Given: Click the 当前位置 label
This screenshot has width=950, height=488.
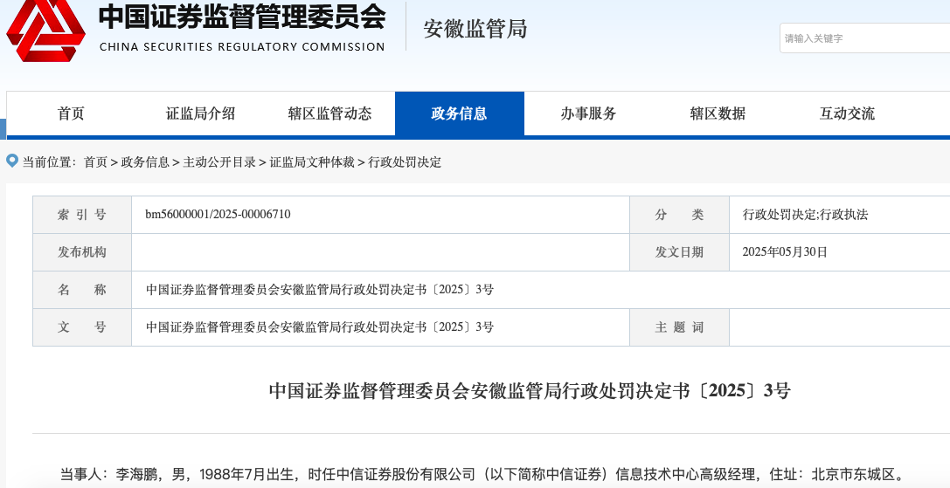Looking at the screenshot, I should pyautogui.click(x=50, y=162).
